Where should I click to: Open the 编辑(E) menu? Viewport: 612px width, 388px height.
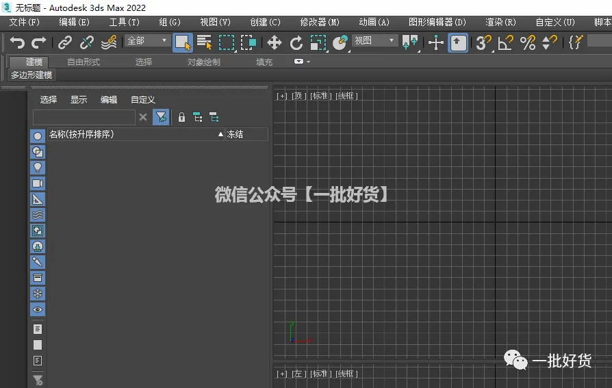coord(74,23)
